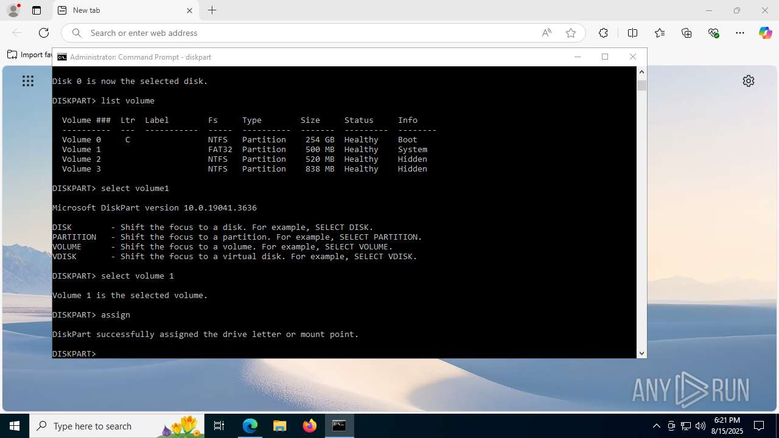This screenshot has width=779, height=438.
Task: Open Edge Favorites list icon
Action: (660, 33)
